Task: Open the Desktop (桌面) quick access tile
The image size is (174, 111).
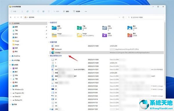Action: (x=57, y=28)
